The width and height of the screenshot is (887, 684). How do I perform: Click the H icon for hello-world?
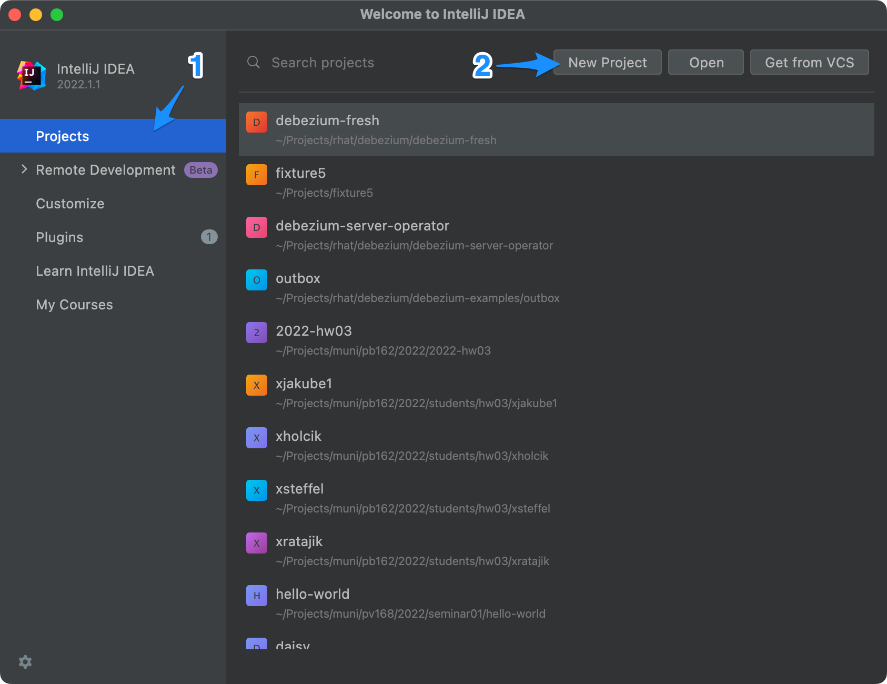257,596
